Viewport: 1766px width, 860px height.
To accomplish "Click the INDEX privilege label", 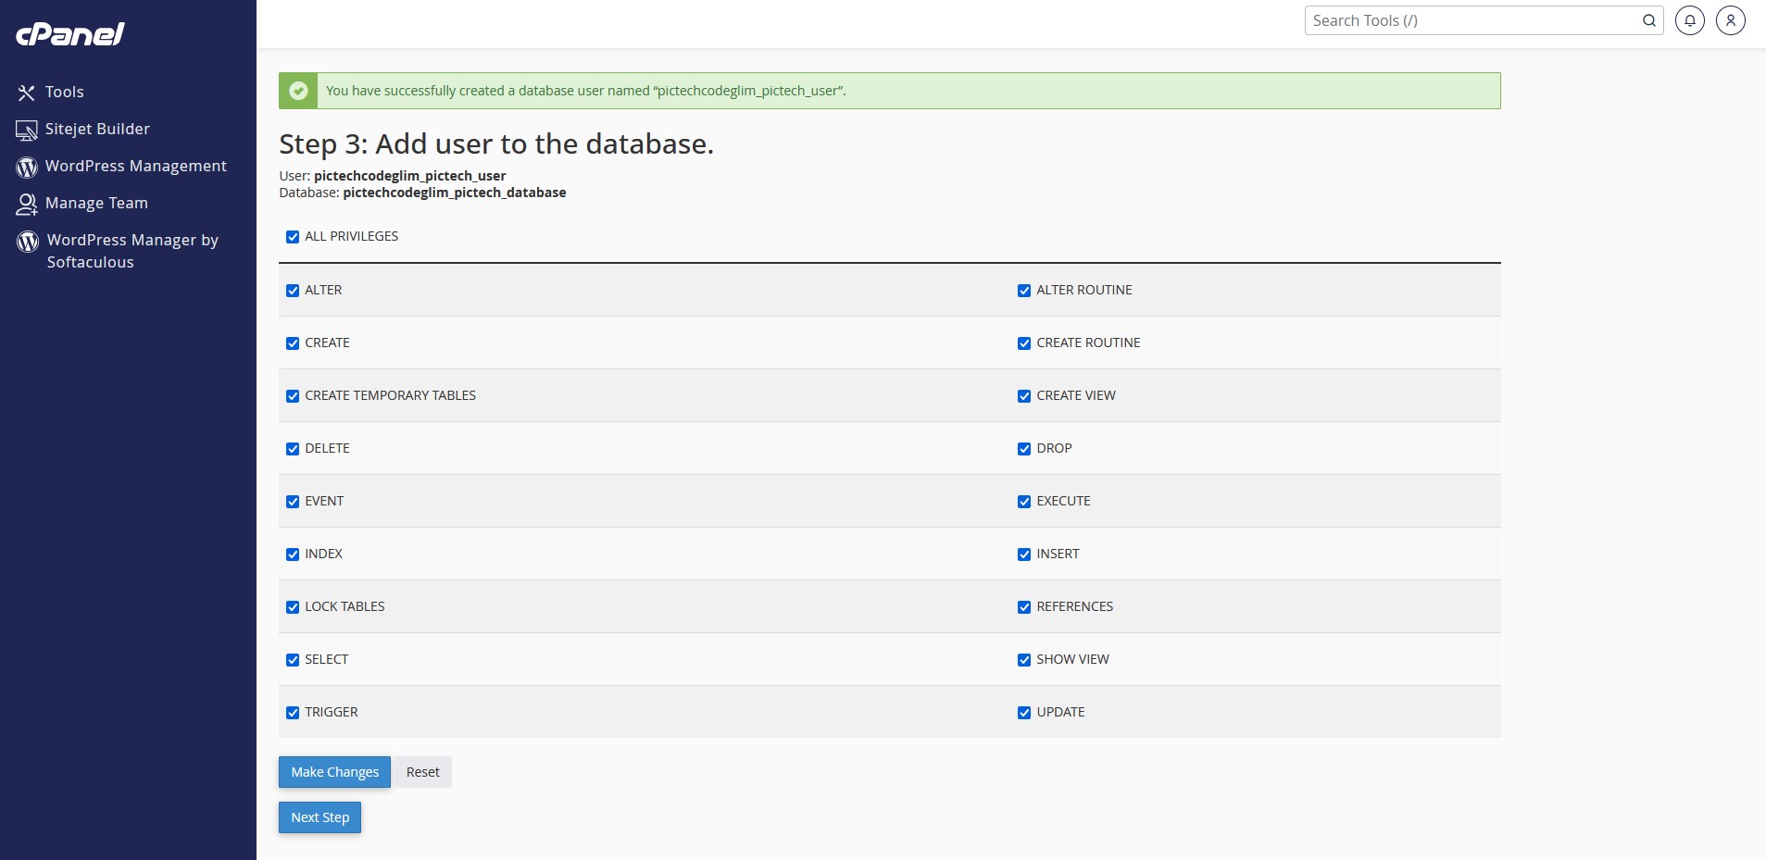I will [323, 554].
